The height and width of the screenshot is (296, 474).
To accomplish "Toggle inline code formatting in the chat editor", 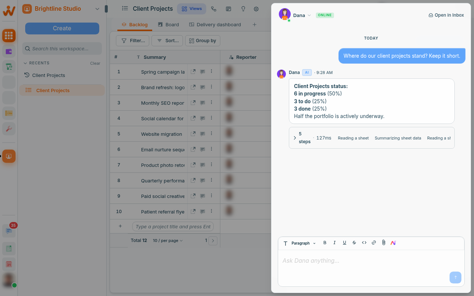I will (x=364, y=243).
